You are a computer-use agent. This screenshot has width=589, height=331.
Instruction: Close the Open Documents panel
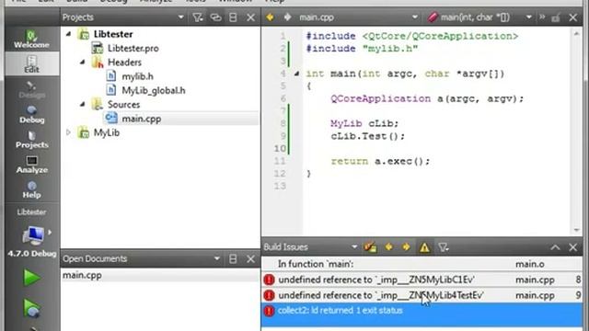(250, 259)
